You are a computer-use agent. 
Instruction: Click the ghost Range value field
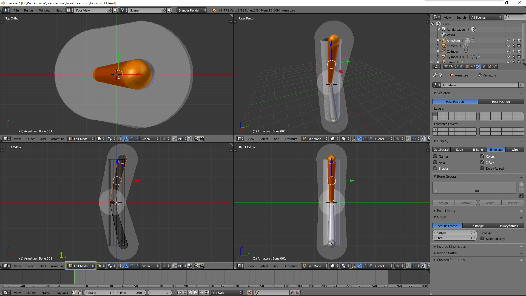(x=454, y=233)
